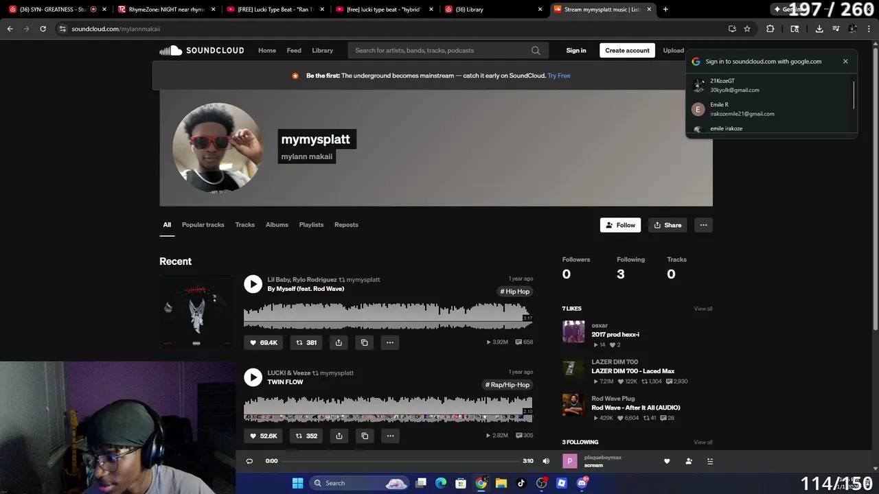Follow plaqueboymax from the player bar icon

[689, 461]
